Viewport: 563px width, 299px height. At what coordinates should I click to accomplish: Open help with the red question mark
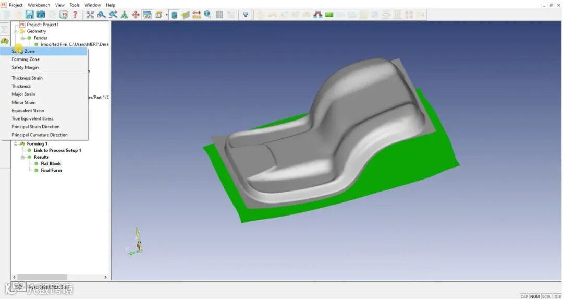coord(75,15)
